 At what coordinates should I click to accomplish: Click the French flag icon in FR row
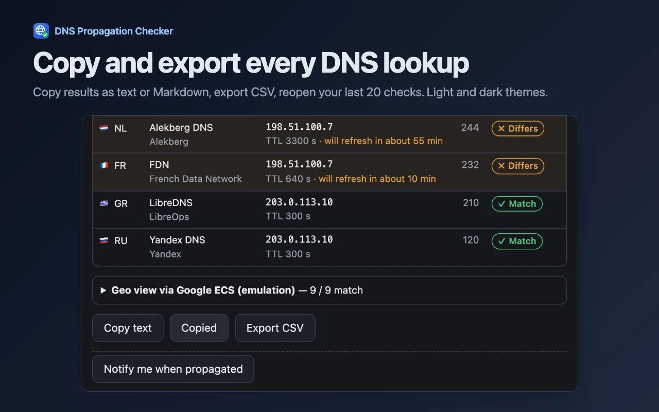pyautogui.click(x=104, y=165)
